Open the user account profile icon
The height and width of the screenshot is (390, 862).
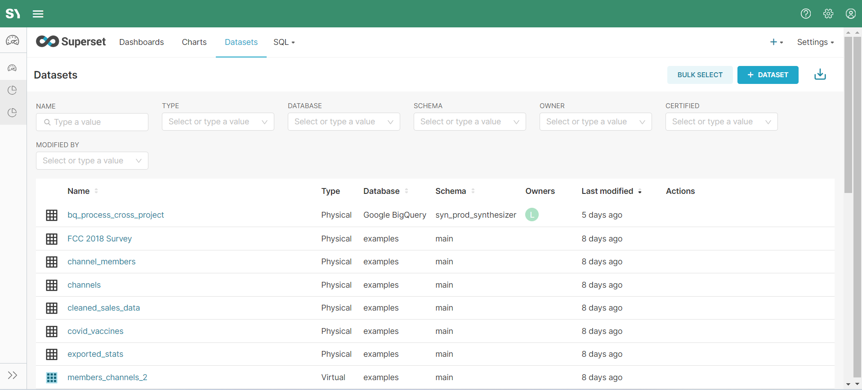click(850, 14)
